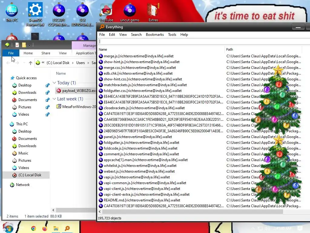Screen dimensions: 310x233
Task: Select the ESCAPE CCP.lnk desktop icon
Action: 59,14
